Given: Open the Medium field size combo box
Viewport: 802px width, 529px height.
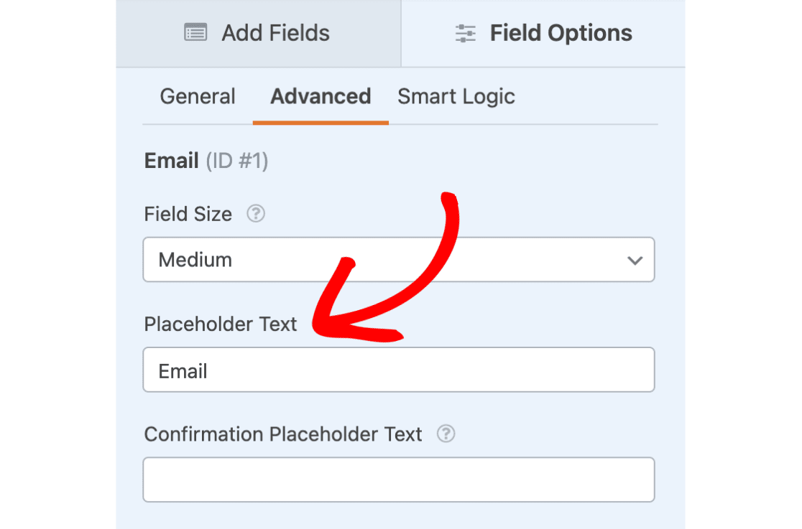Looking at the screenshot, I should click(x=399, y=260).
